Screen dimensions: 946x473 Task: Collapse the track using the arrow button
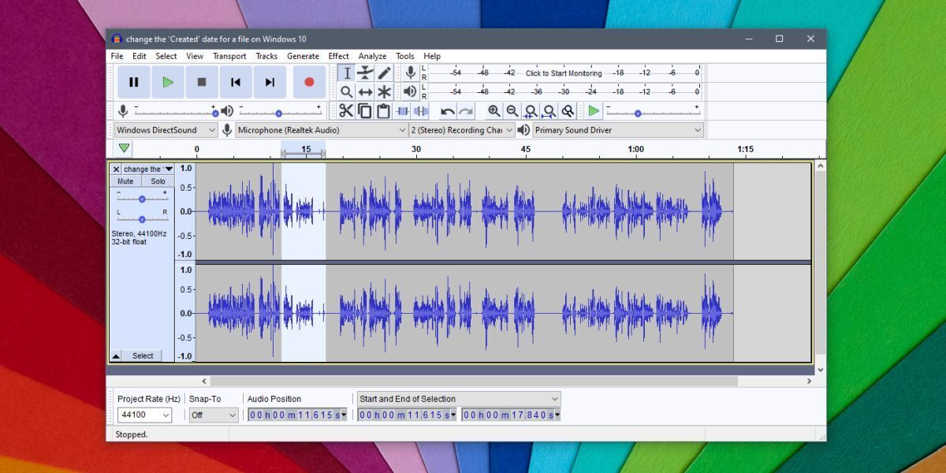pos(116,356)
